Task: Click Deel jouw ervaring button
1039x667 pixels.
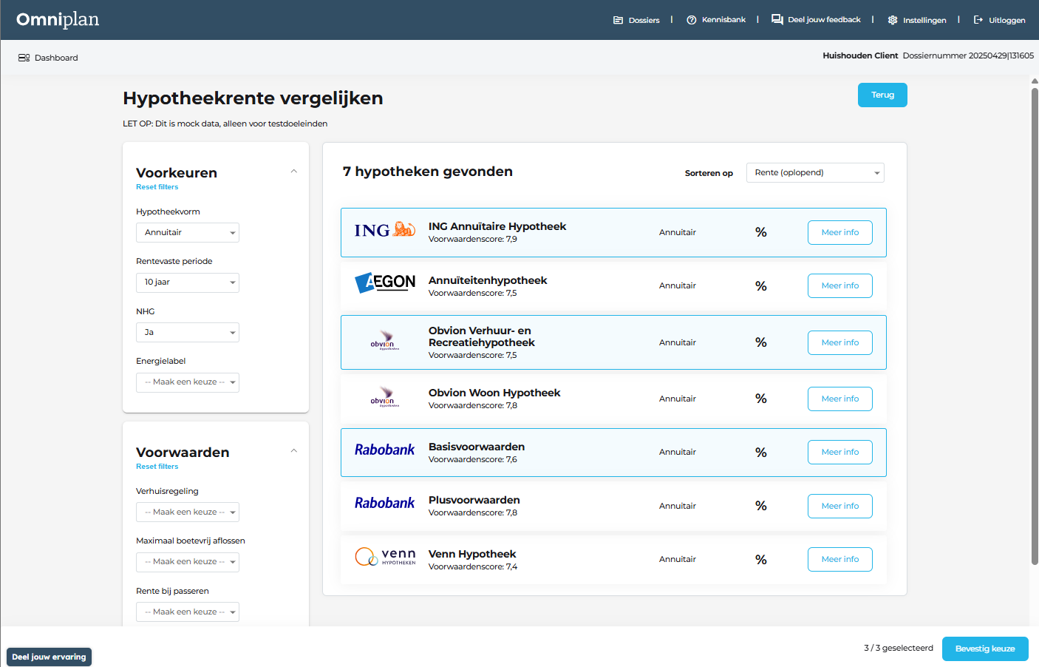Action: coord(49,657)
